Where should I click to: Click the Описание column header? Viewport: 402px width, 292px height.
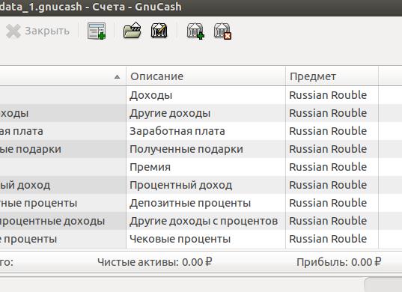coord(206,76)
